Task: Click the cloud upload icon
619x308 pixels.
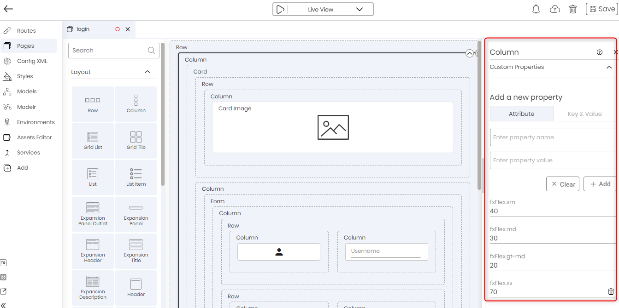Action: 555,9
